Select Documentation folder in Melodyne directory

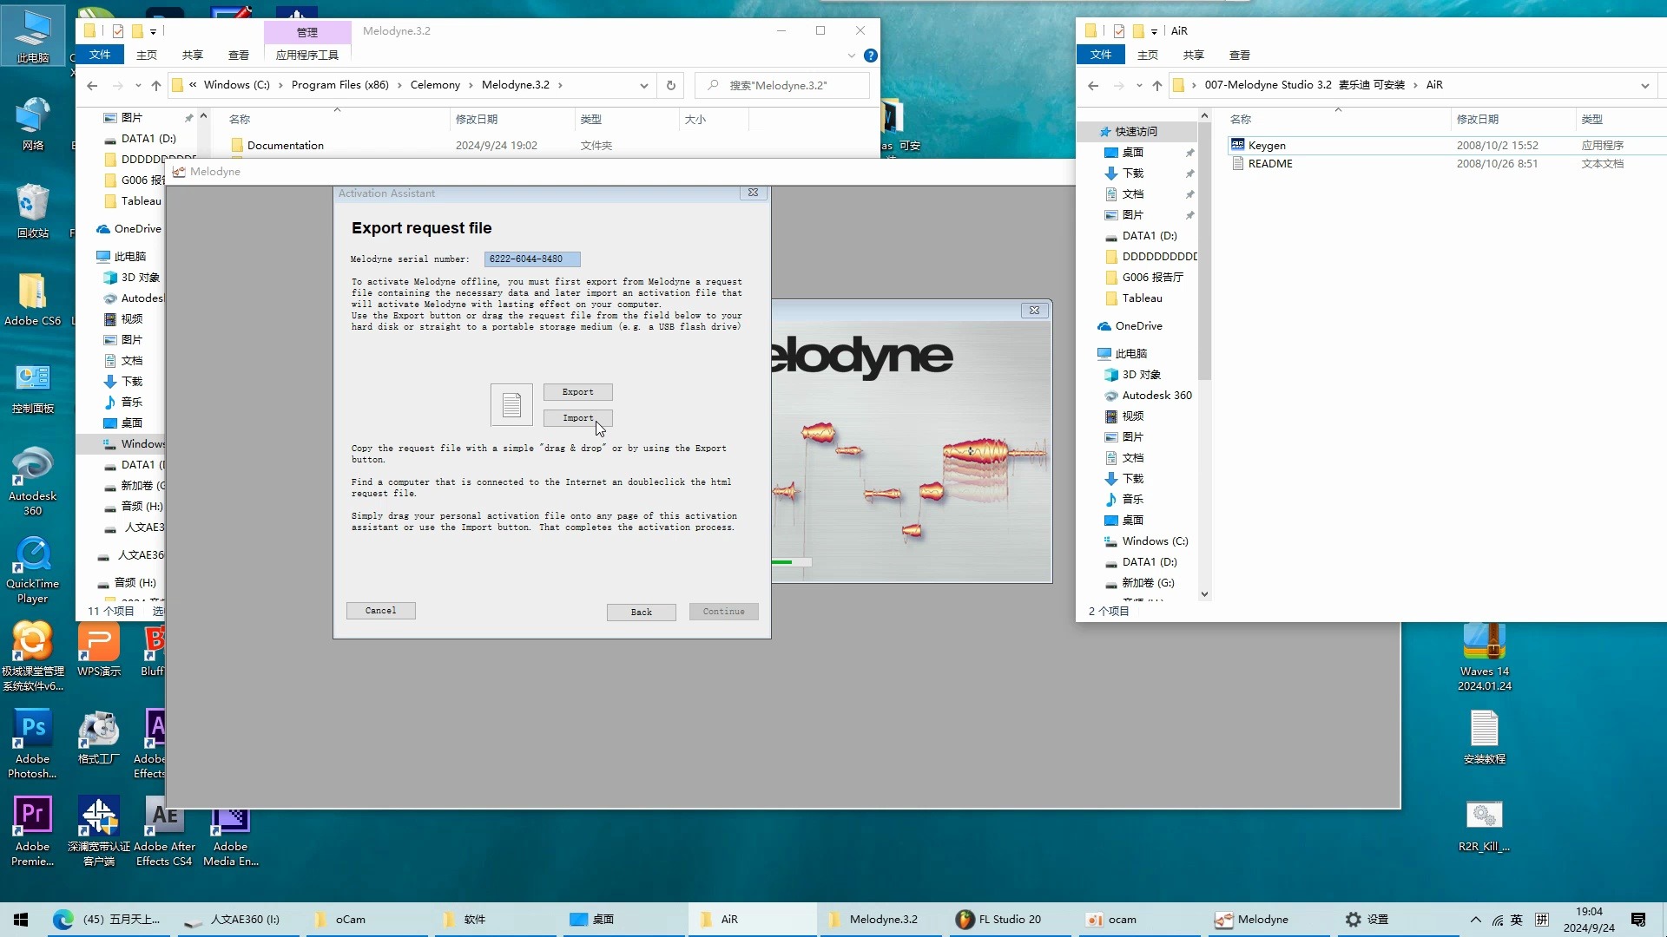284,144
